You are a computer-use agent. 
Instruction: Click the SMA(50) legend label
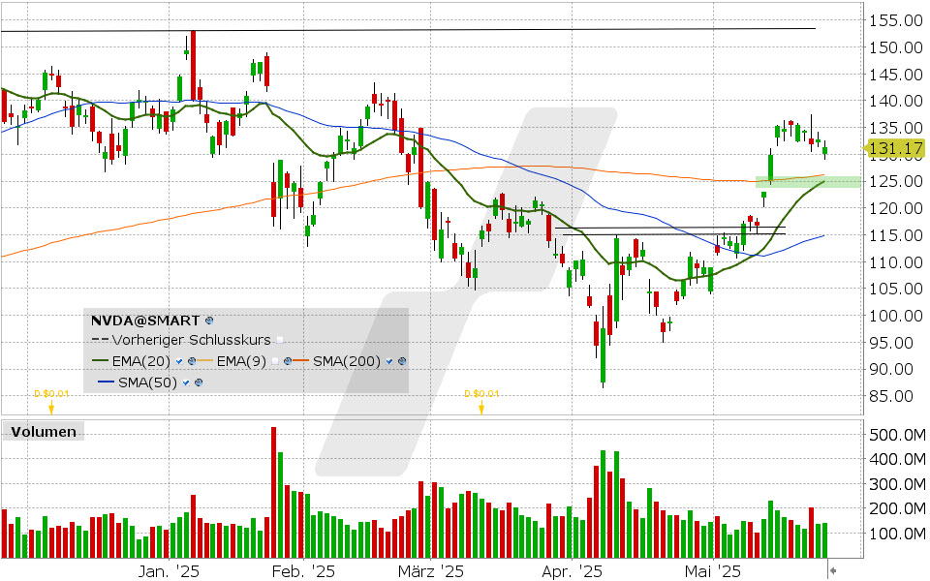(147, 383)
